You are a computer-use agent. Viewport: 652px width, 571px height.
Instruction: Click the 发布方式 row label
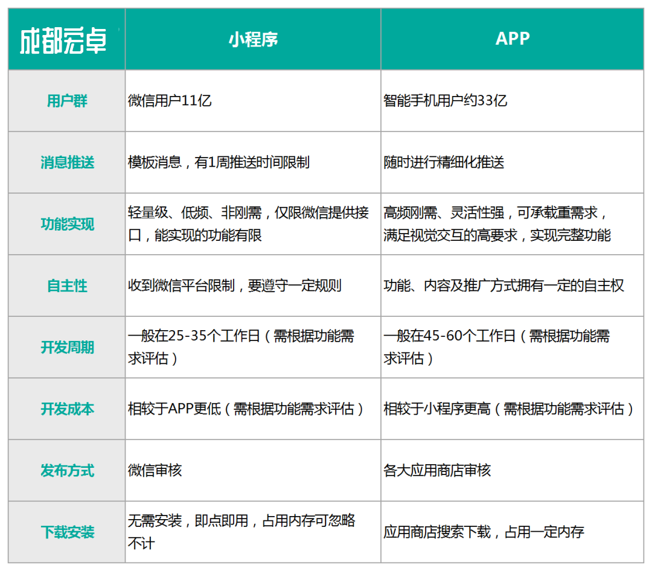pos(66,470)
